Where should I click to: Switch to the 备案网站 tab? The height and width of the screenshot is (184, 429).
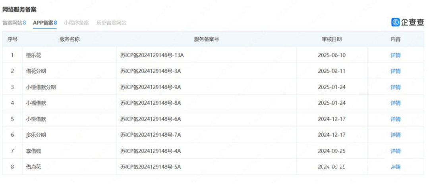point(14,23)
